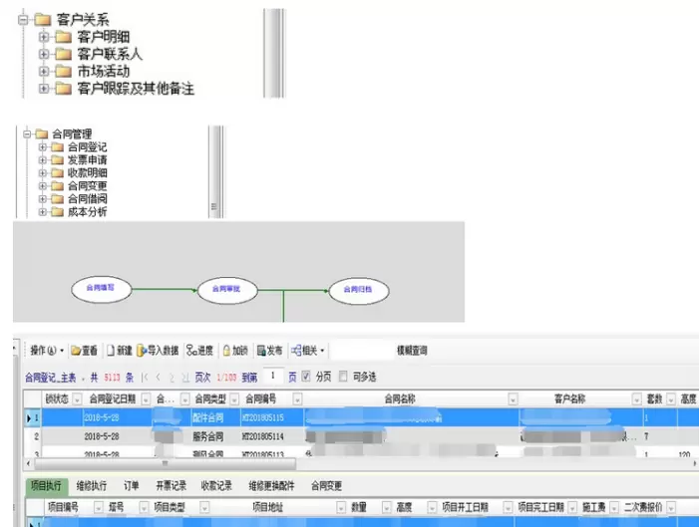The width and height of the screenshot is (699, 527).
Task: Select the 市场活动 folder icon
Action: pyautogui.click(x=63, y=72)
